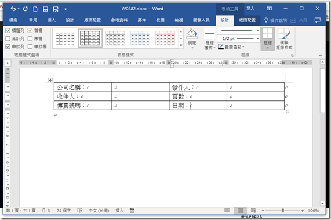This screenshot has width=331, height=220.
Task: Click the table resize handle at bottom-right
Action: point(288,111)
